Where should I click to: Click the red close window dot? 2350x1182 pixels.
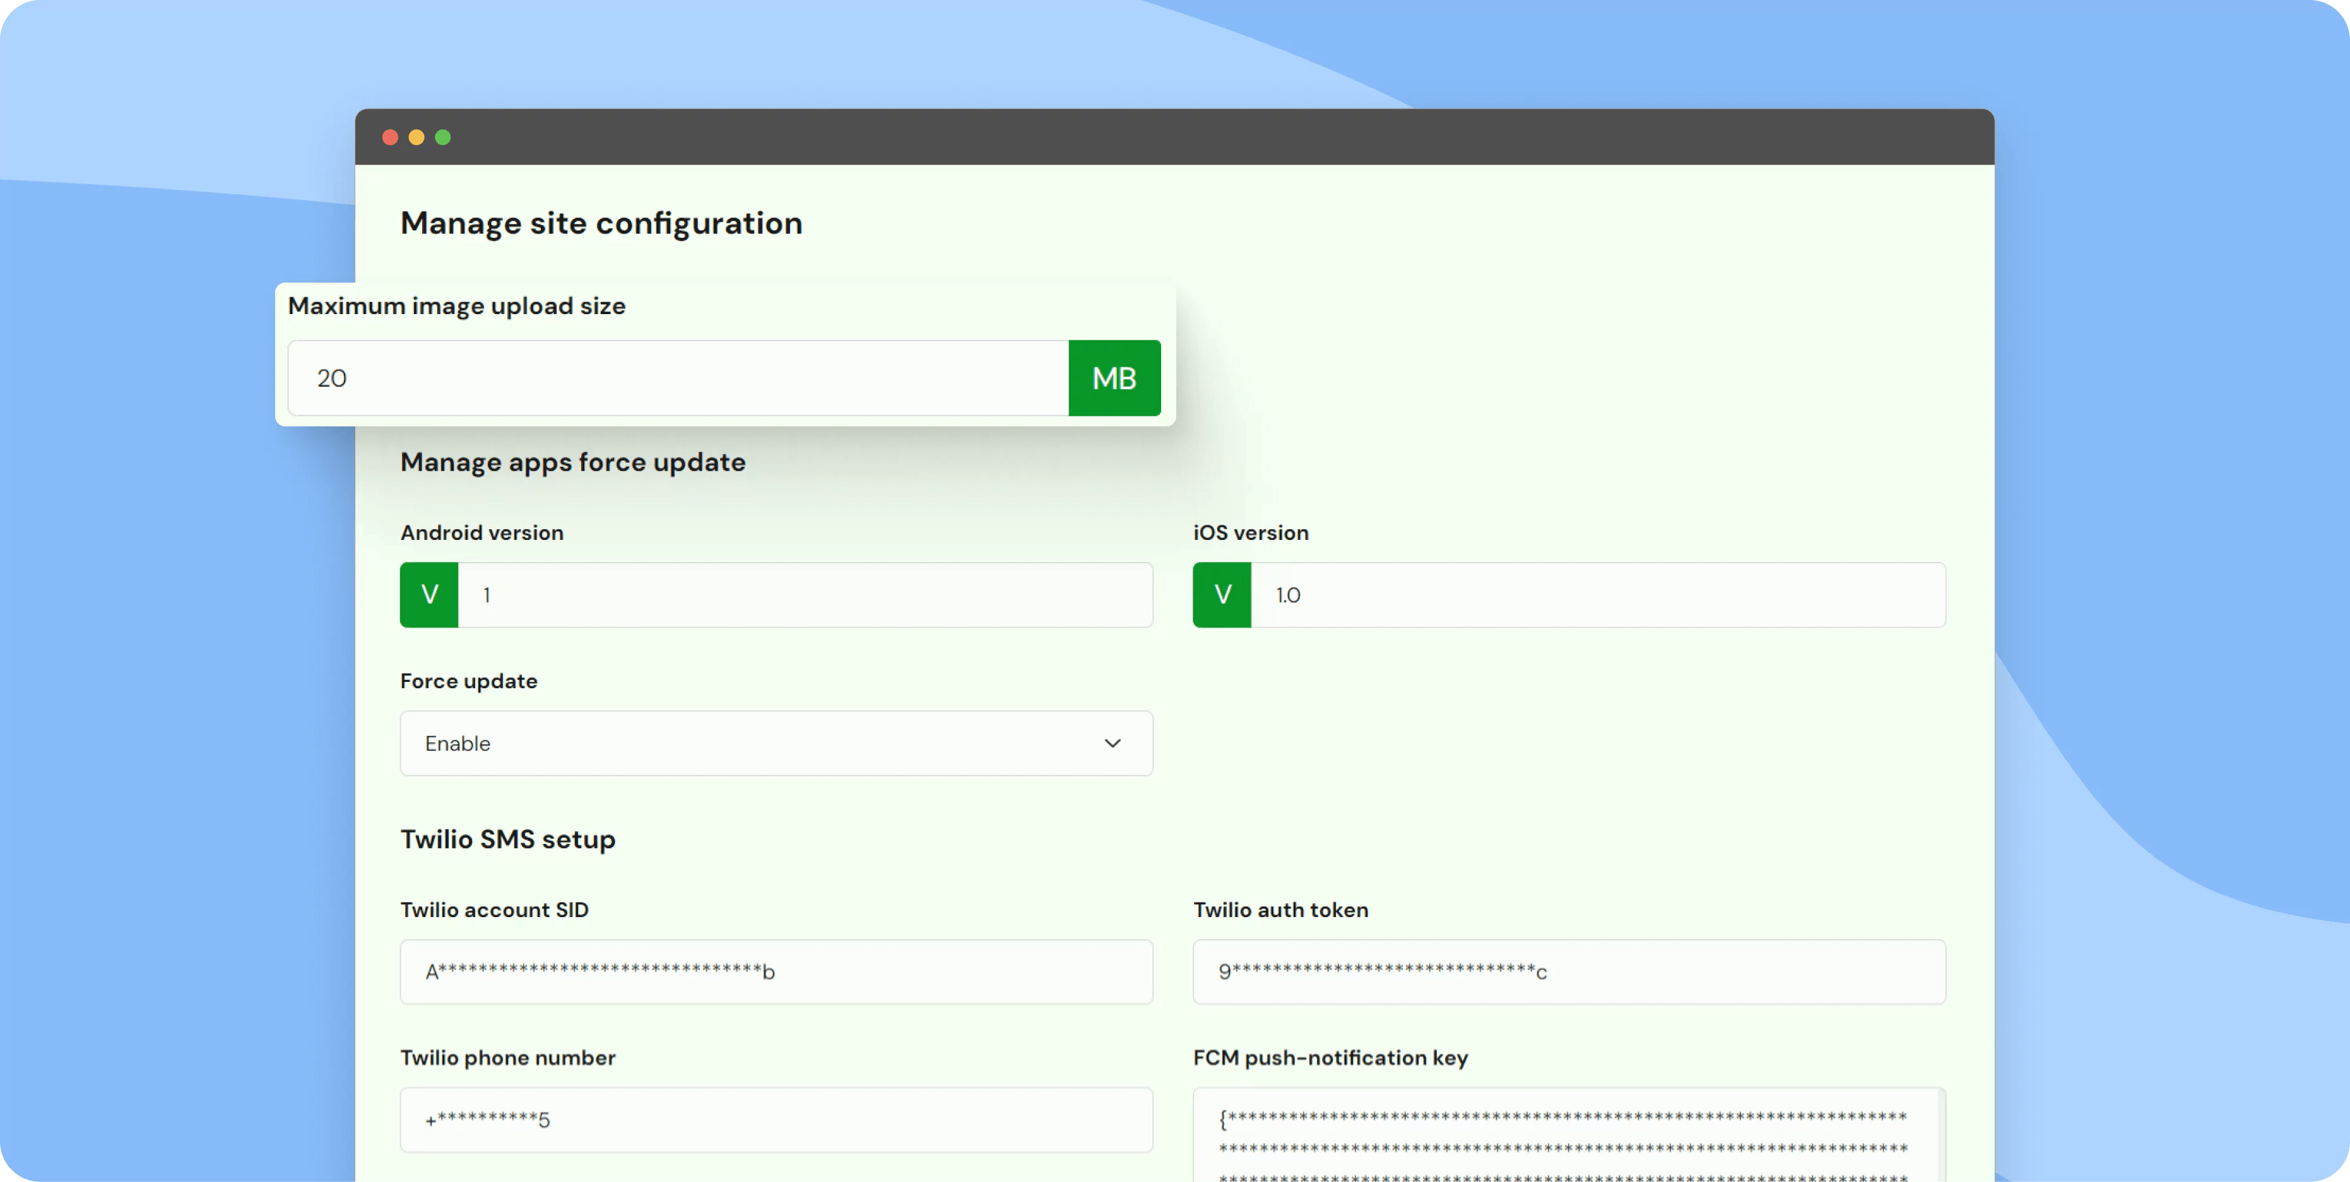pyautogui.click(x=391, y=137)
